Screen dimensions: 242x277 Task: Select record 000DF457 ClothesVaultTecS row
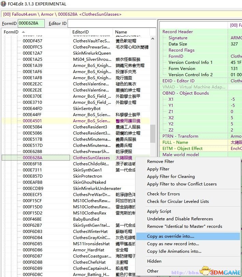tap(76, 41)
